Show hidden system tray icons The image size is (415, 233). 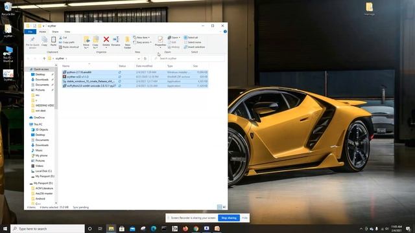(361, 228)
